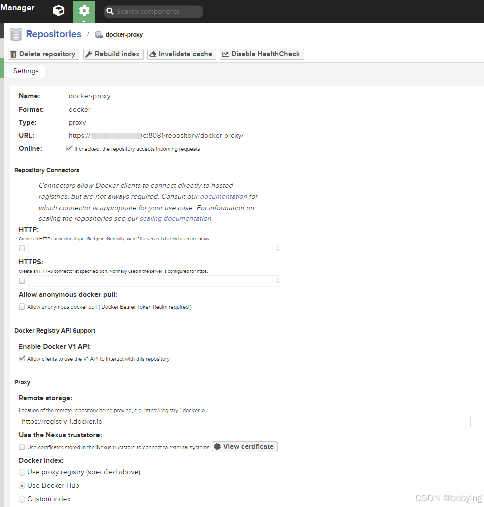Viewport: 484px width, 507px height.
Task: Click the 'Docker Registry API Support' heading
Action: click(x=55, y=331)
